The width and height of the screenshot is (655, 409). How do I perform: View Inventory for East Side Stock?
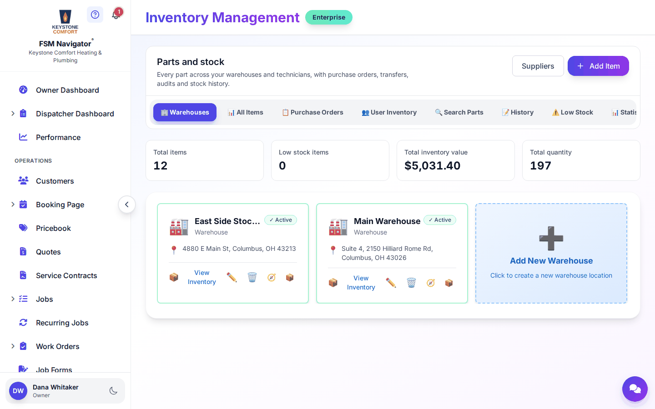coord(202,277)
